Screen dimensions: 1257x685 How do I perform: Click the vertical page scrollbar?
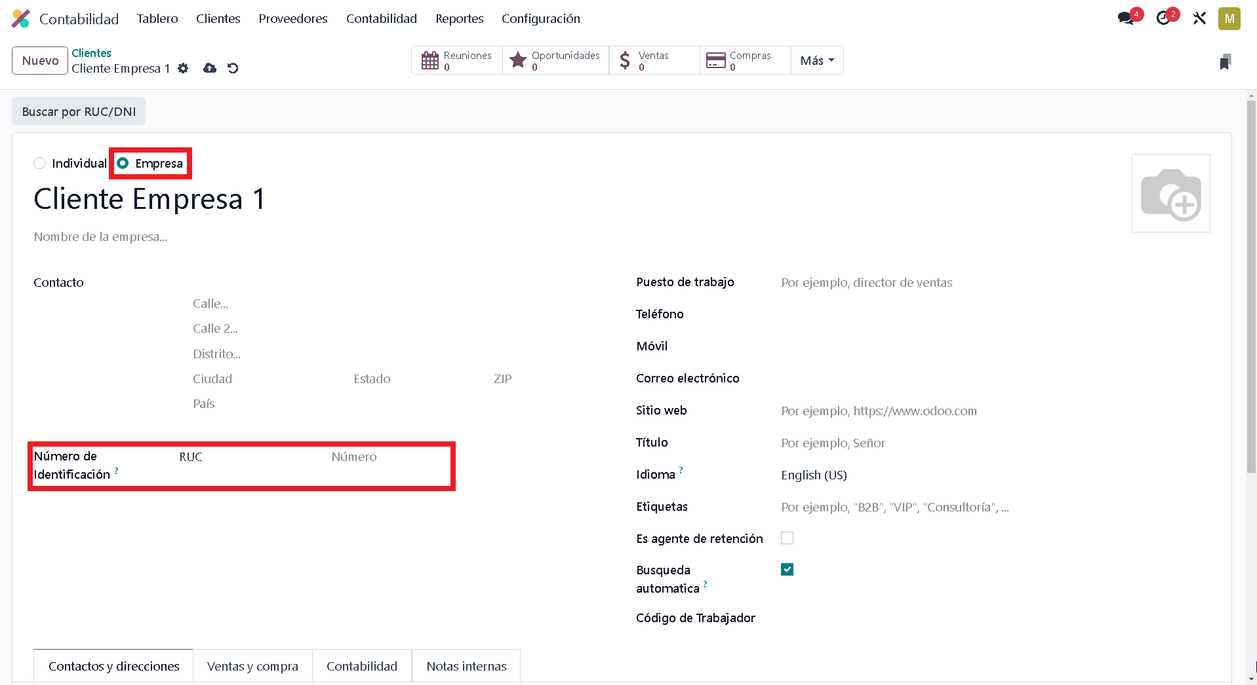[1251, 288]
